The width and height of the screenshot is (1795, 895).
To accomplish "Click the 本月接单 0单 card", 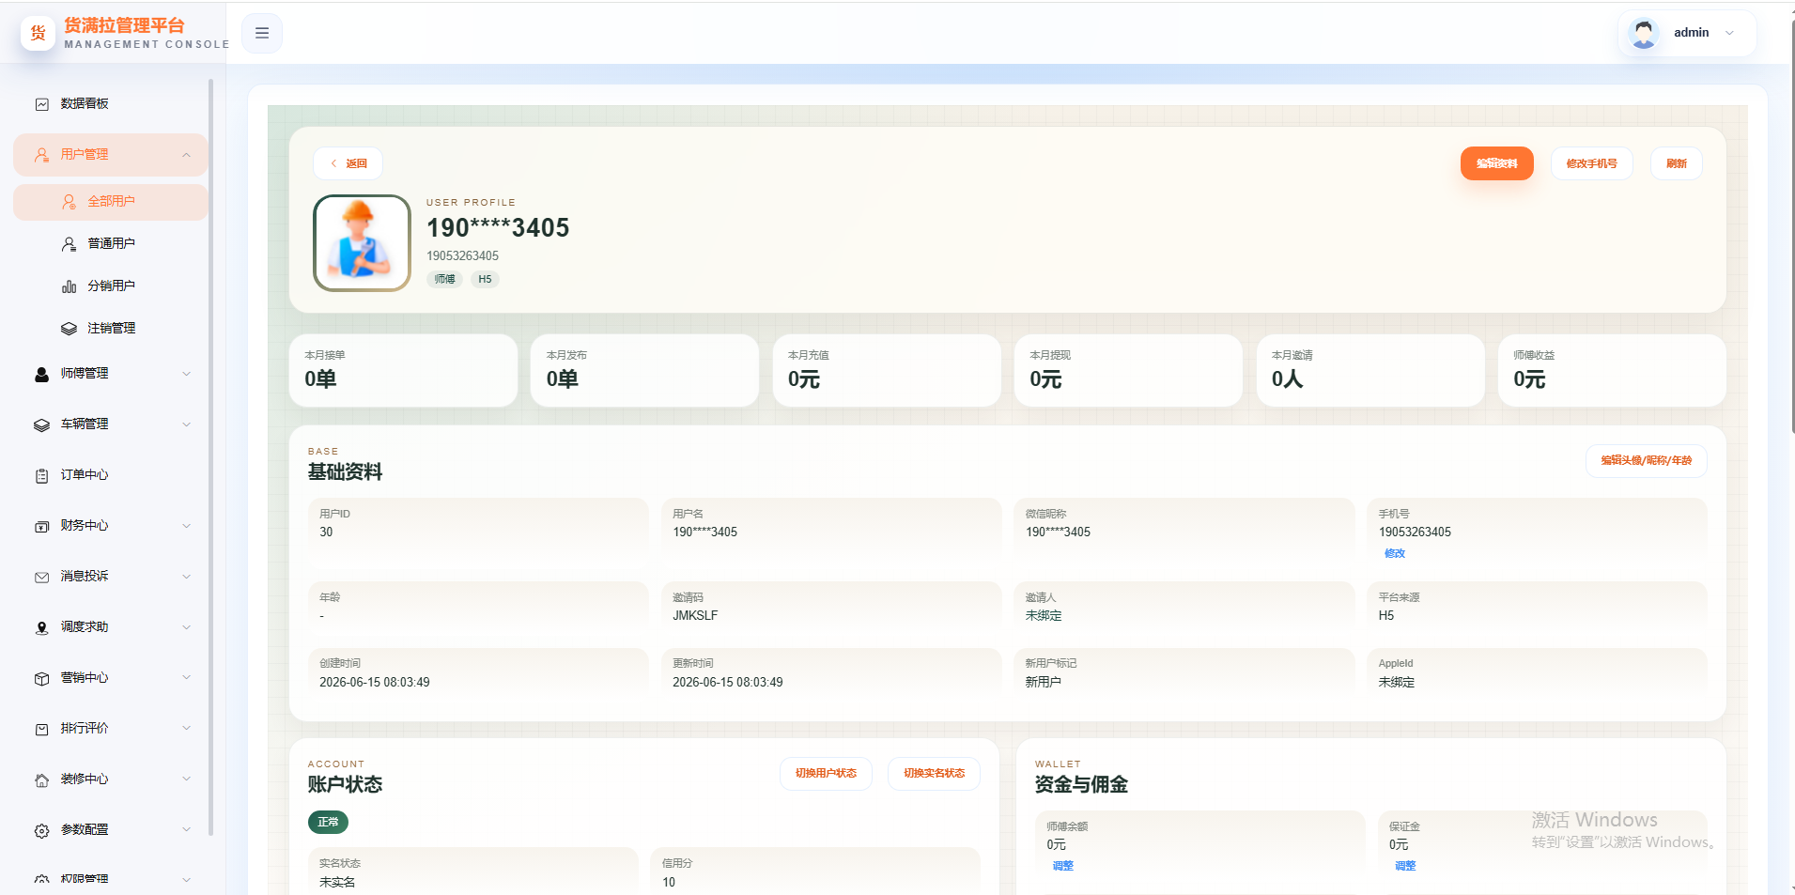I will (403, 371).
